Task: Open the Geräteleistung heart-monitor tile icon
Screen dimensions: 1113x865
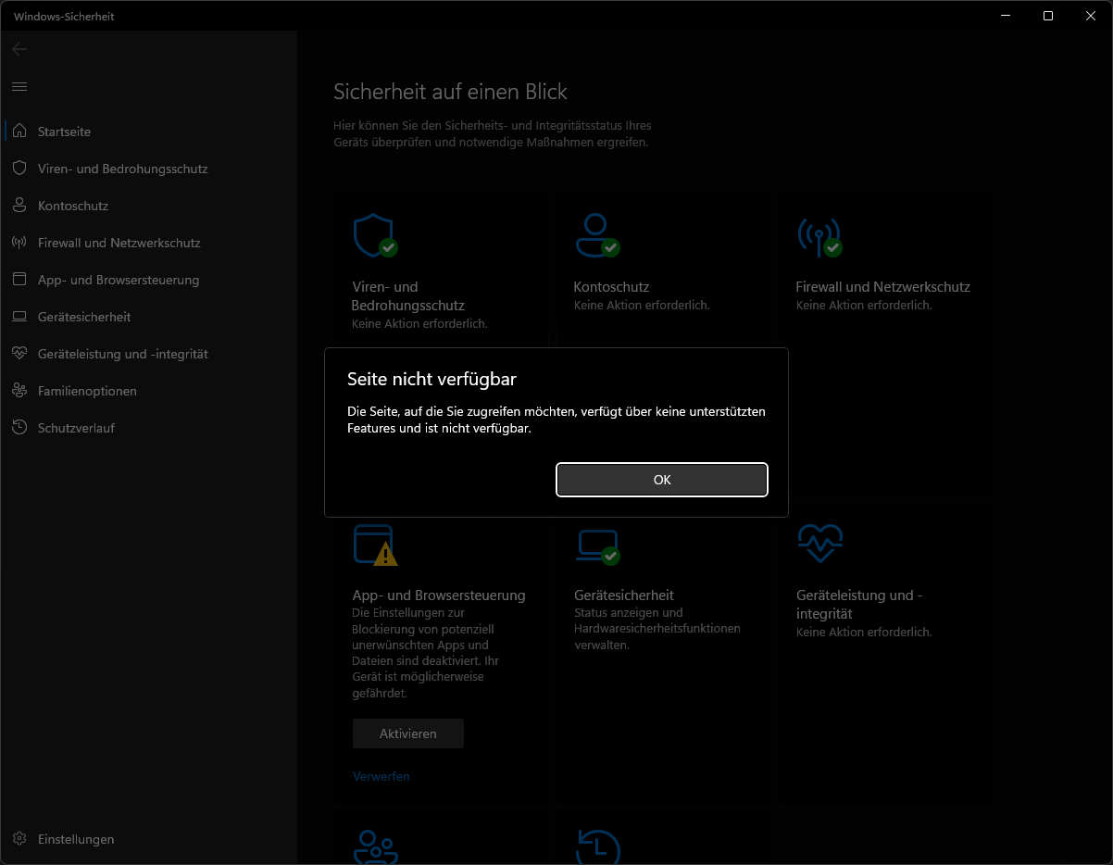Action: [x=820, y=544]
